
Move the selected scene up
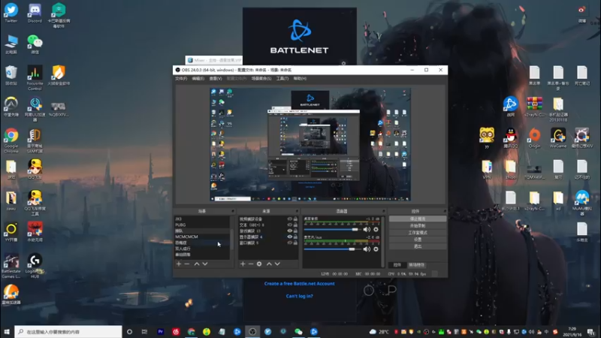197,264
